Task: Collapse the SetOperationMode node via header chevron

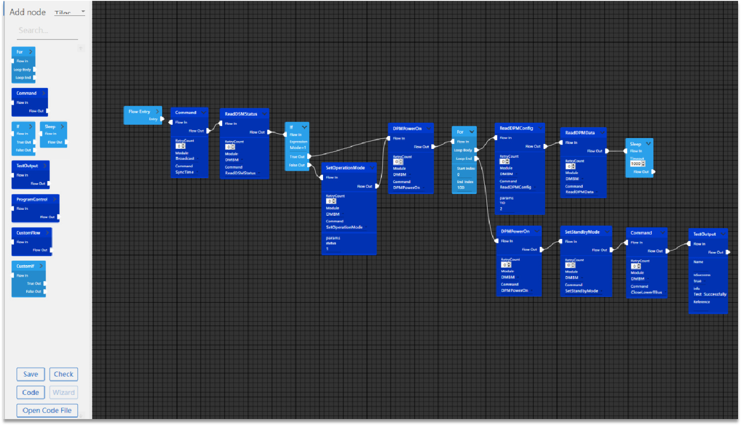Action: [371, 168]
